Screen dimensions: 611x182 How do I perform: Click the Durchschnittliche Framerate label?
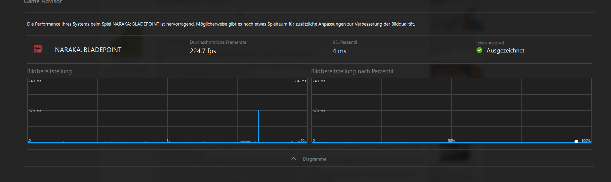pyautogui.click(x=218, y=42)
